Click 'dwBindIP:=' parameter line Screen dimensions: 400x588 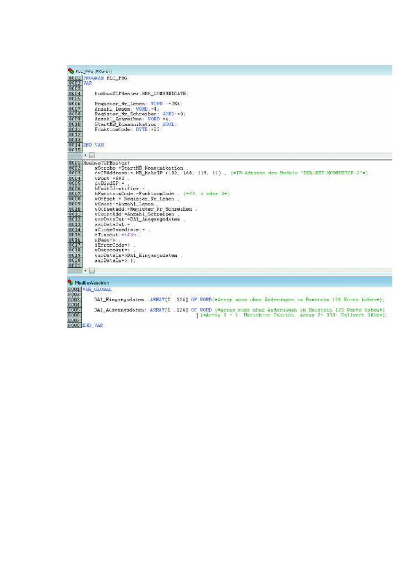112,184
